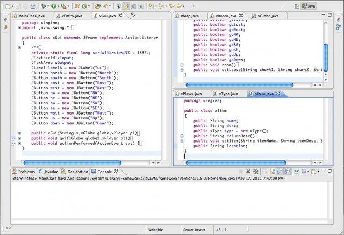This screenshot has width=344, height=235.
Task: Click the Smart Insert status field
Action: pos(194,230)
